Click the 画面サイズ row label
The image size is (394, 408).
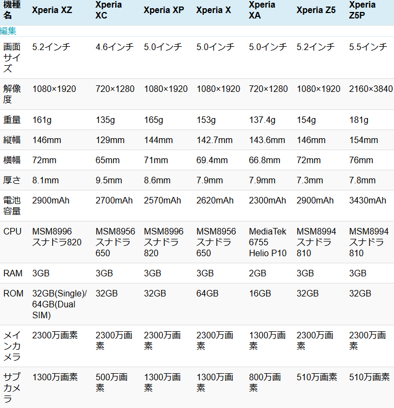tap(12, 58)
